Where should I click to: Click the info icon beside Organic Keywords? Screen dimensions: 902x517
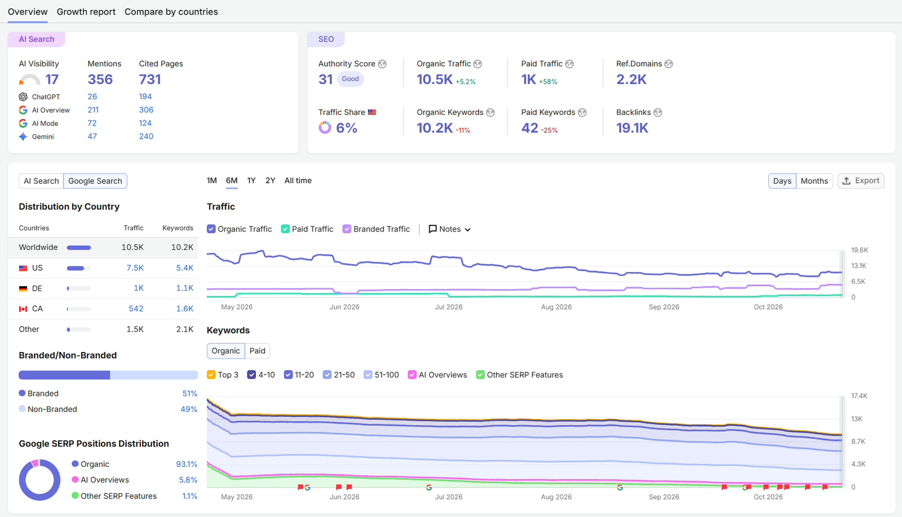[x=490, y=113]
